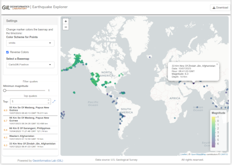Zoom out on the map

tap(66, 27)
